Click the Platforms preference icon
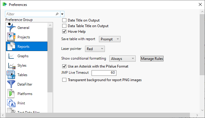The image size is (205, 118). click(11, 94)
